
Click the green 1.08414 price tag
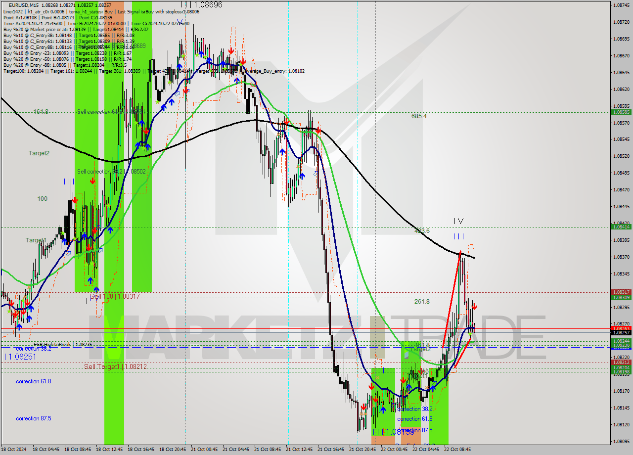[621, 227]
